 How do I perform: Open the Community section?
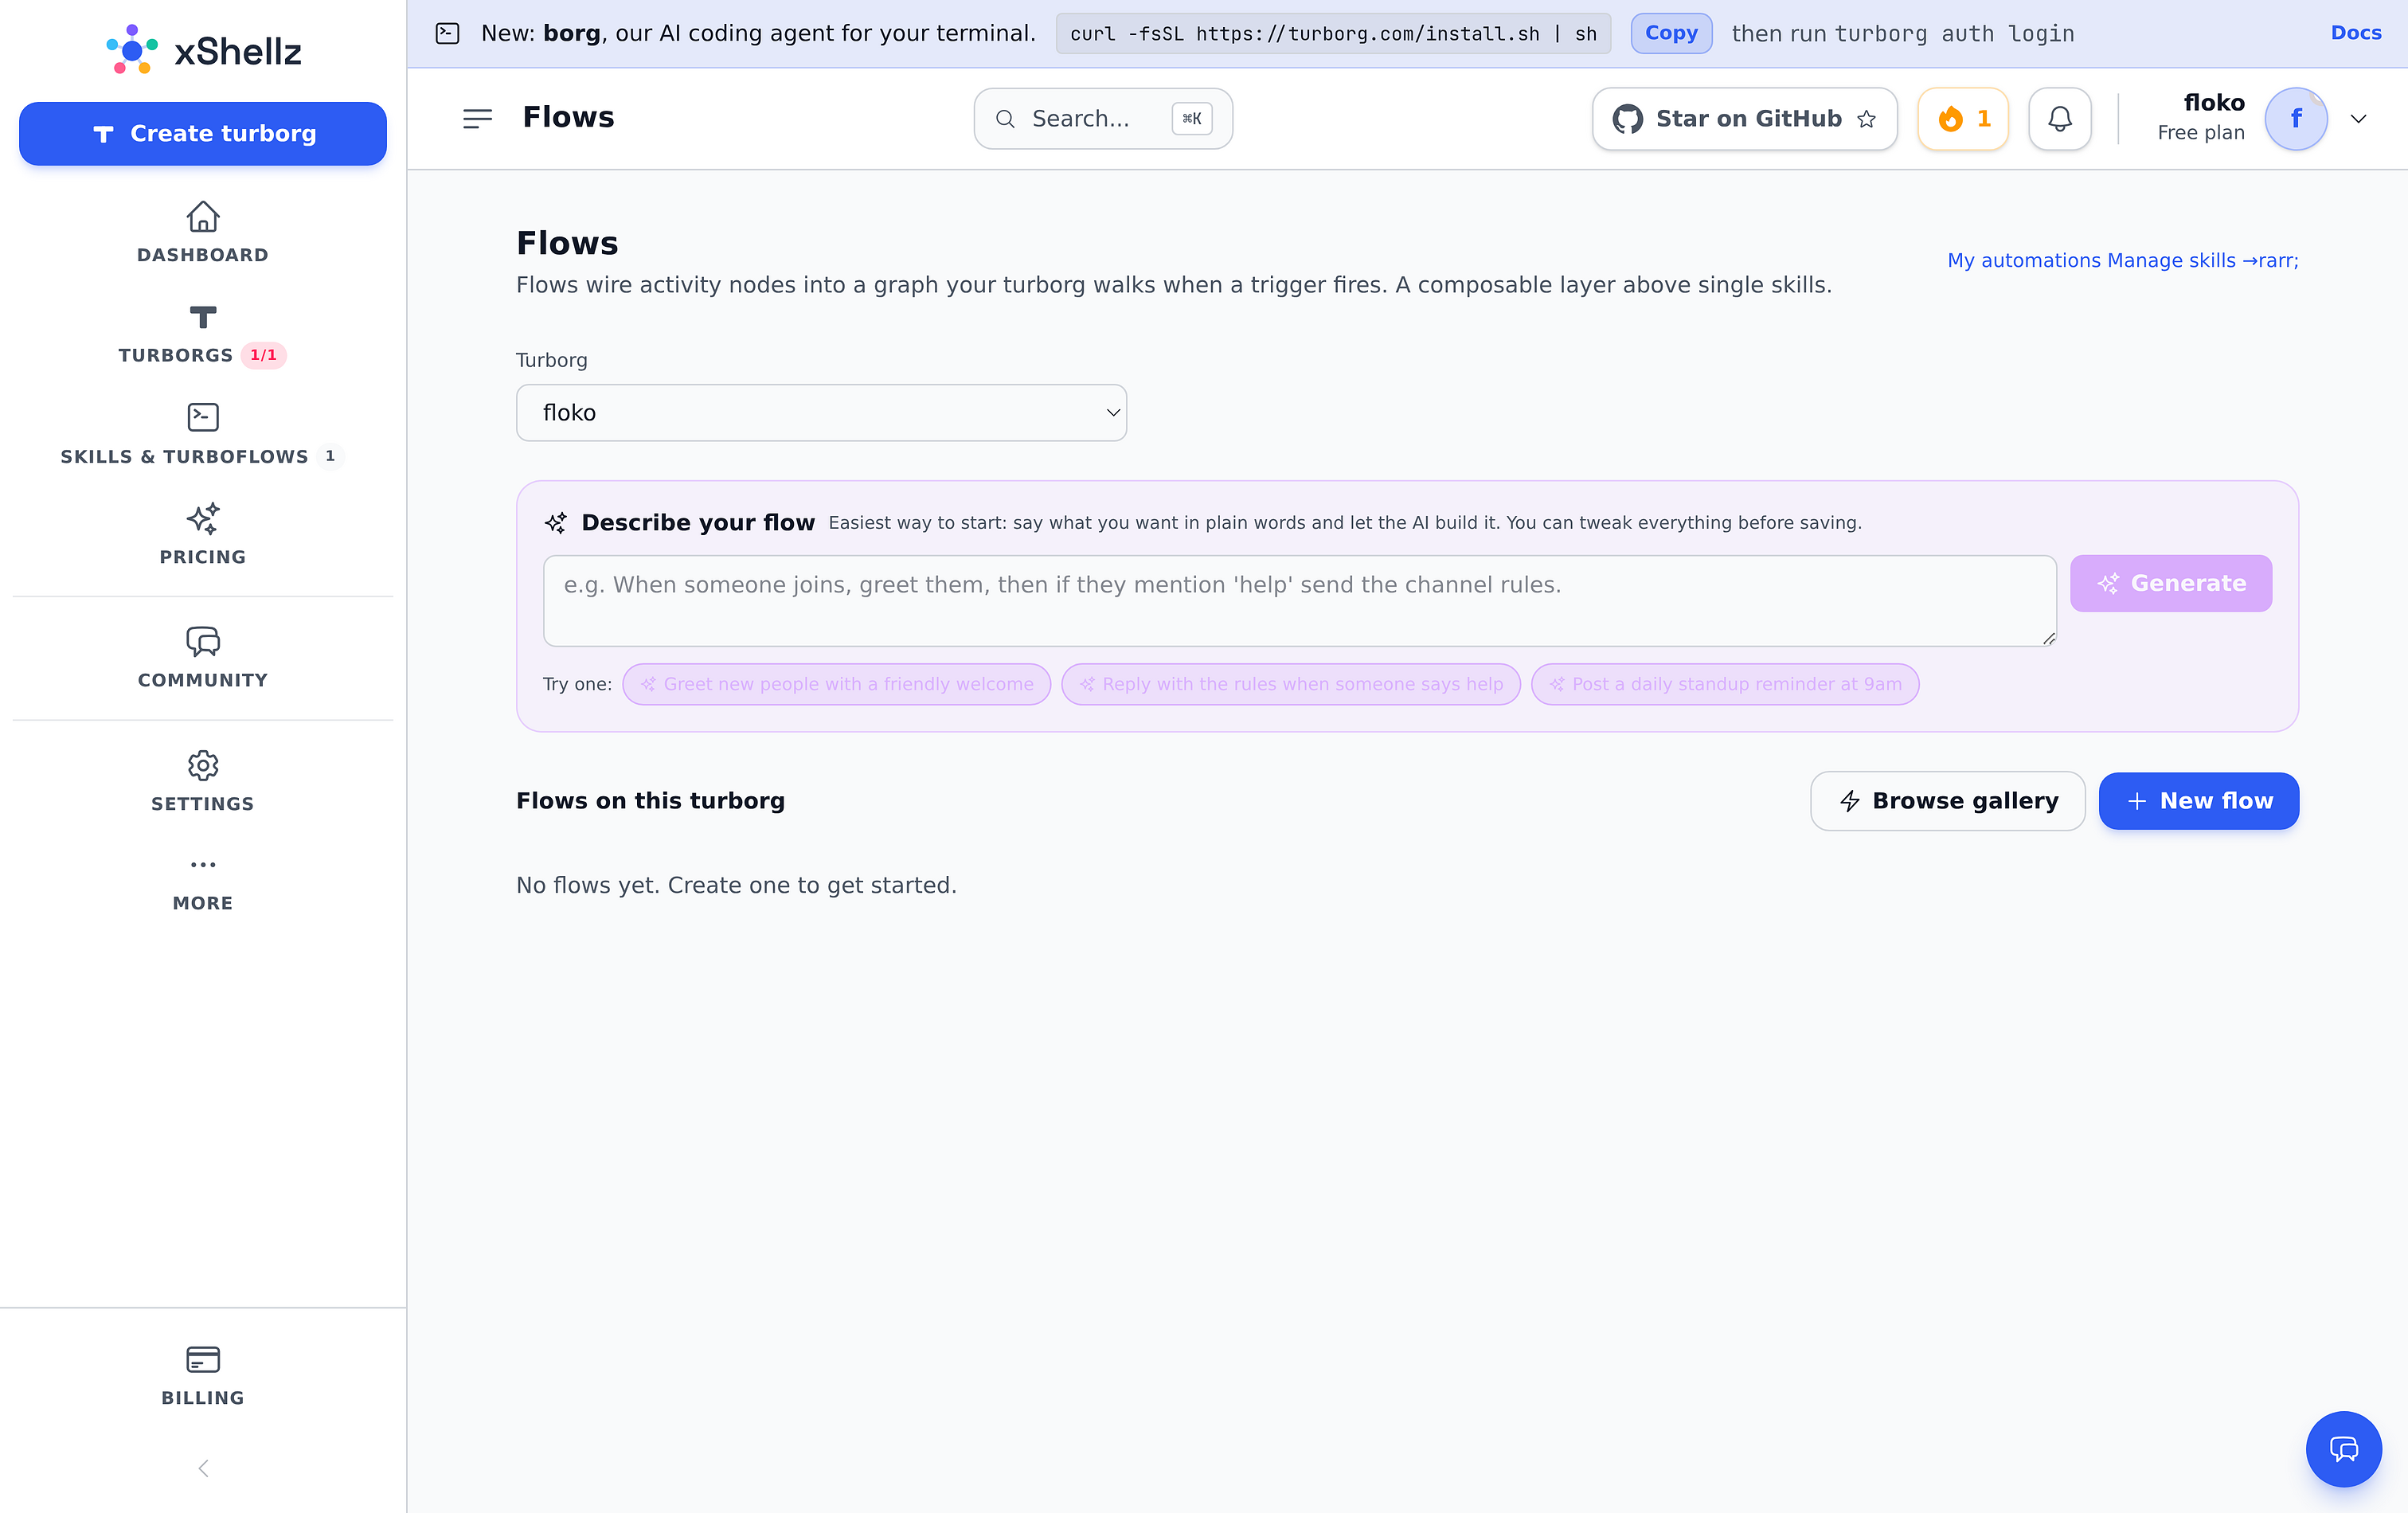(203, 658)
